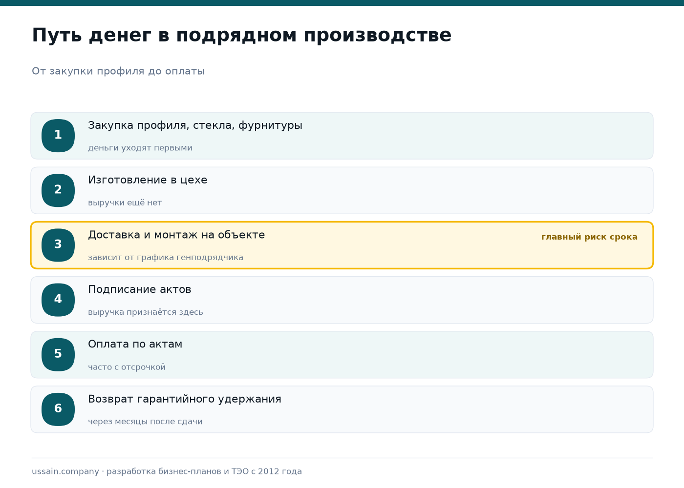Click 'Изготовление в цехе' heading
This screenshot has width=684, height=488.
pyautogui.click(x=148, y=180)
